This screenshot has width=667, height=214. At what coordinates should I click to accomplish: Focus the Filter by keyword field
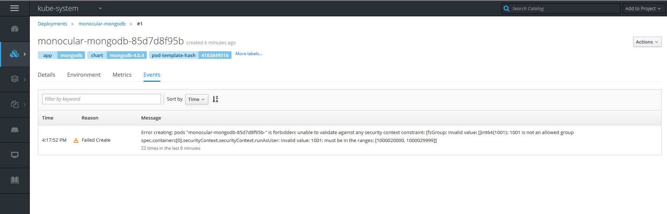pos(101,99)
